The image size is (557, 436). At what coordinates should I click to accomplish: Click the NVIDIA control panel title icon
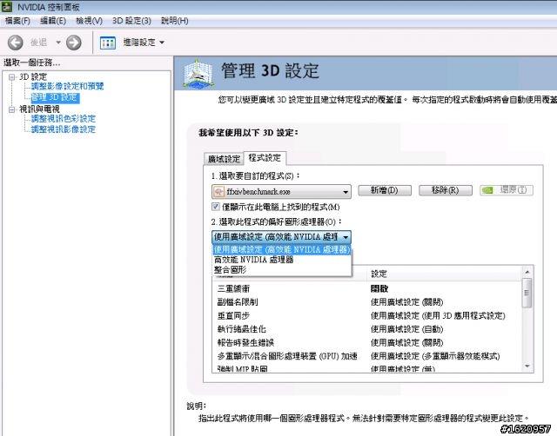point(7,6)
